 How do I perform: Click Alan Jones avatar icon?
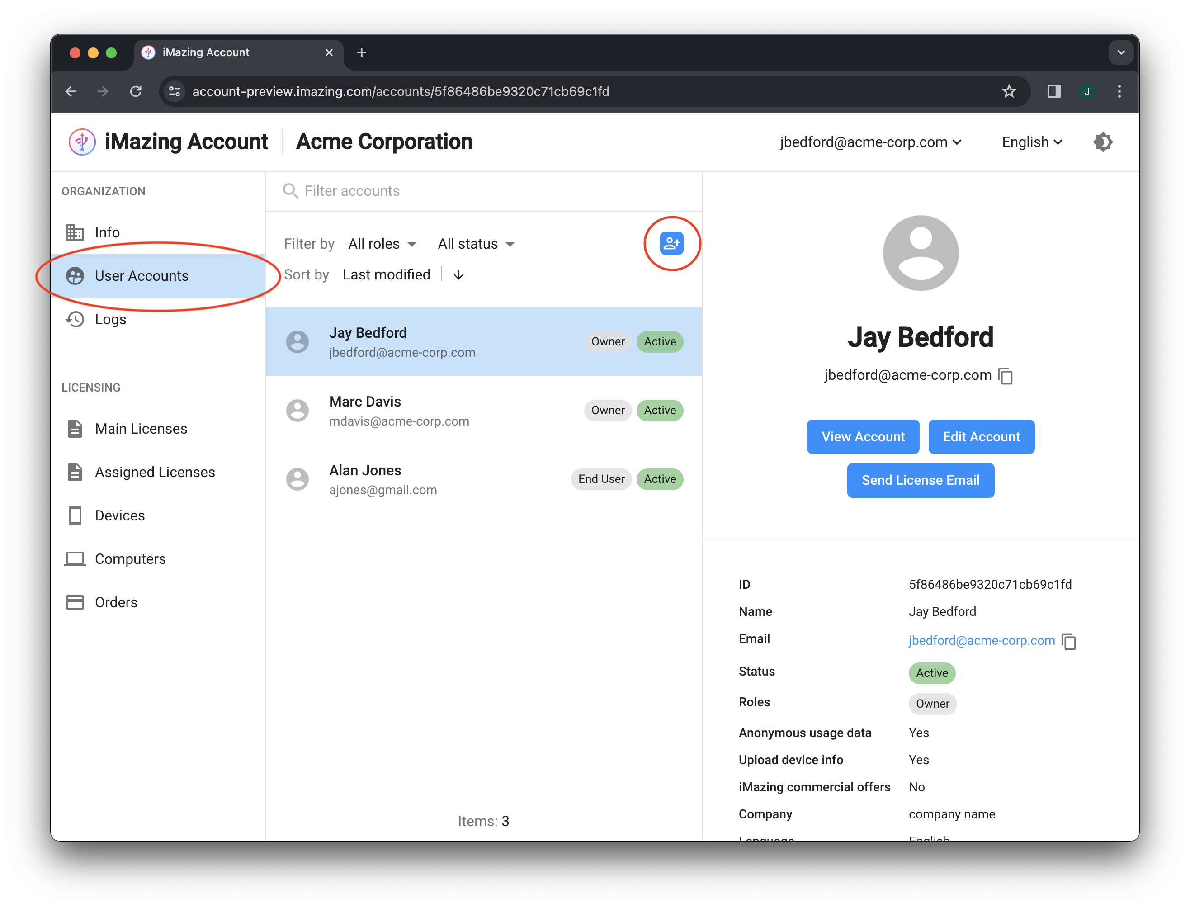click(x=297, y=479)
